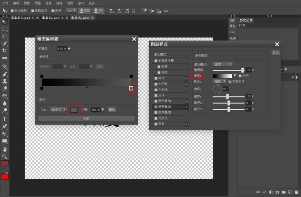This screenshot has height=197, width=301.
Task: Toggle the 渐变叠加 effect checkbox
Action: (x=156, y=107)
